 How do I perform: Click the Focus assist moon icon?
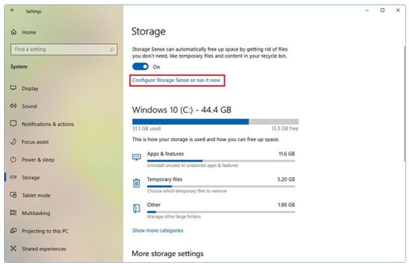pyautogui.click(x=13, y=142)
